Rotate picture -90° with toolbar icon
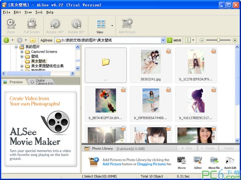Viewport: 241px width, 180px height. point(55,25)
